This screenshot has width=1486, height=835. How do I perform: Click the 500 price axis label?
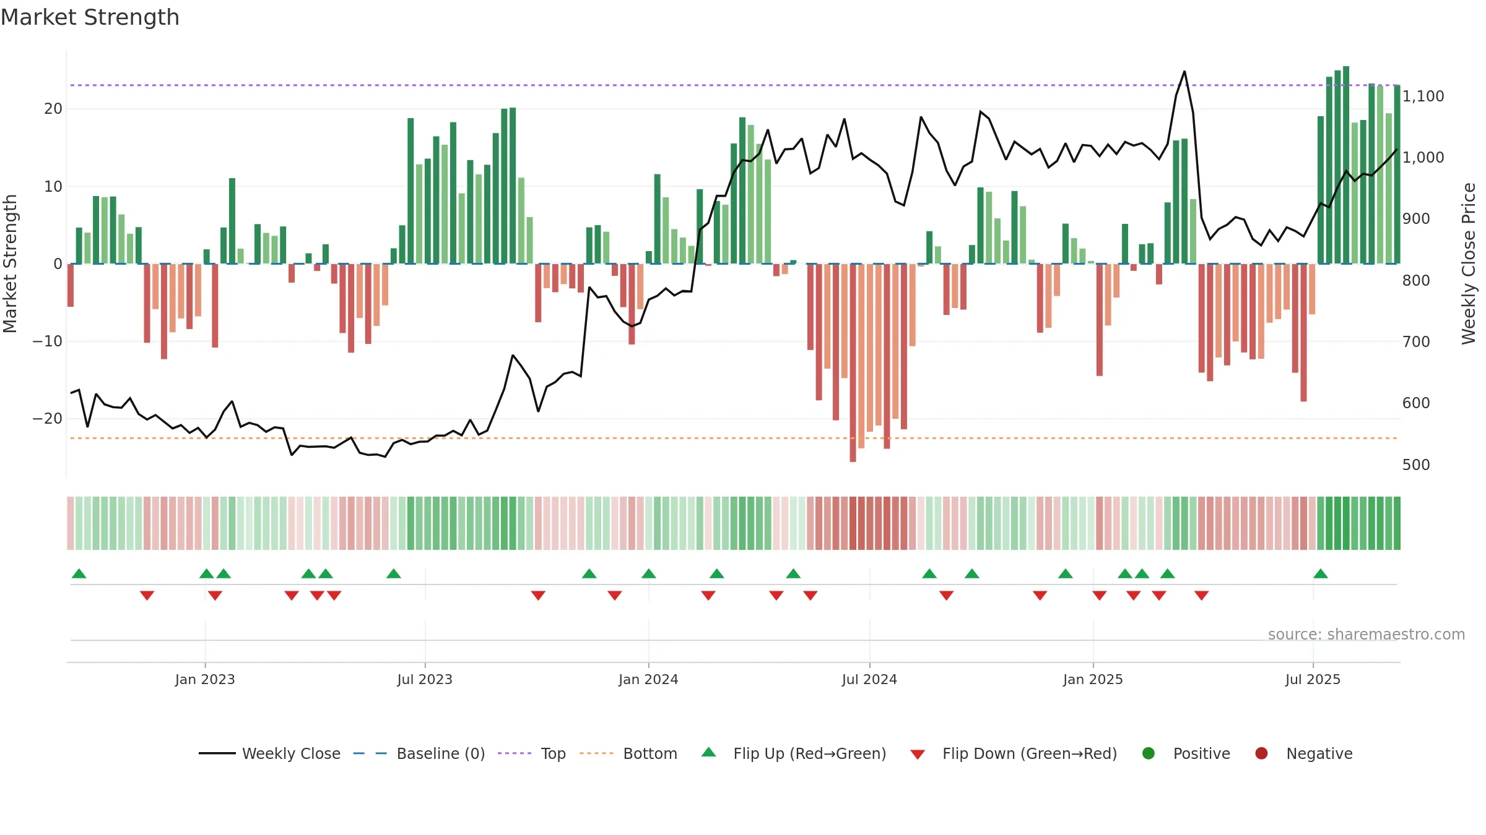[x=1416, y=465]
